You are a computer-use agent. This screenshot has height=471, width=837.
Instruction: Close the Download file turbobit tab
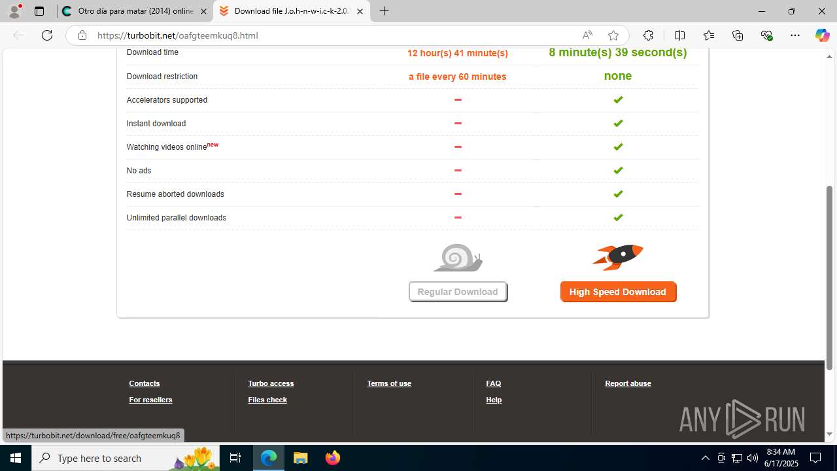[x=360, y=11]
